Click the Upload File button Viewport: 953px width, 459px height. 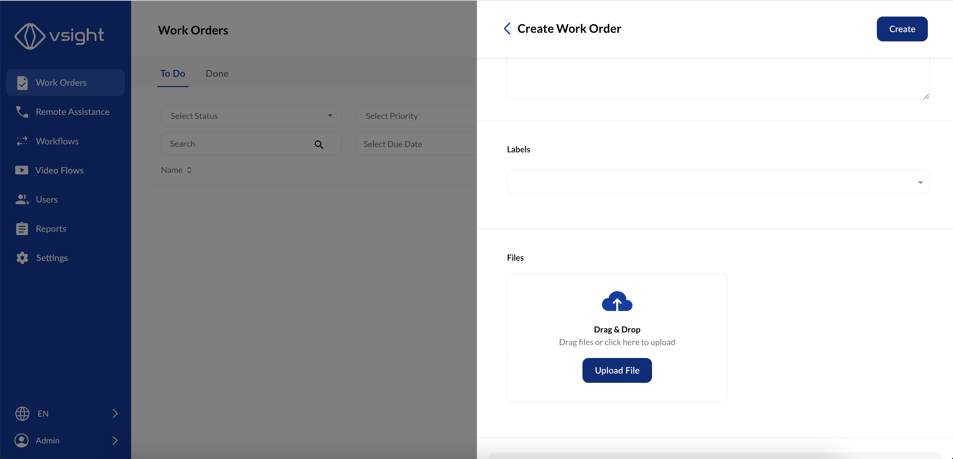click(x=617, y=370)
